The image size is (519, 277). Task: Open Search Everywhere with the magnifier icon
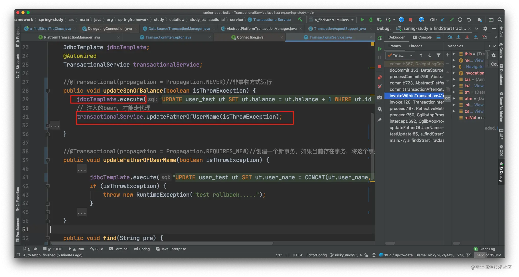tap(500, 20)
